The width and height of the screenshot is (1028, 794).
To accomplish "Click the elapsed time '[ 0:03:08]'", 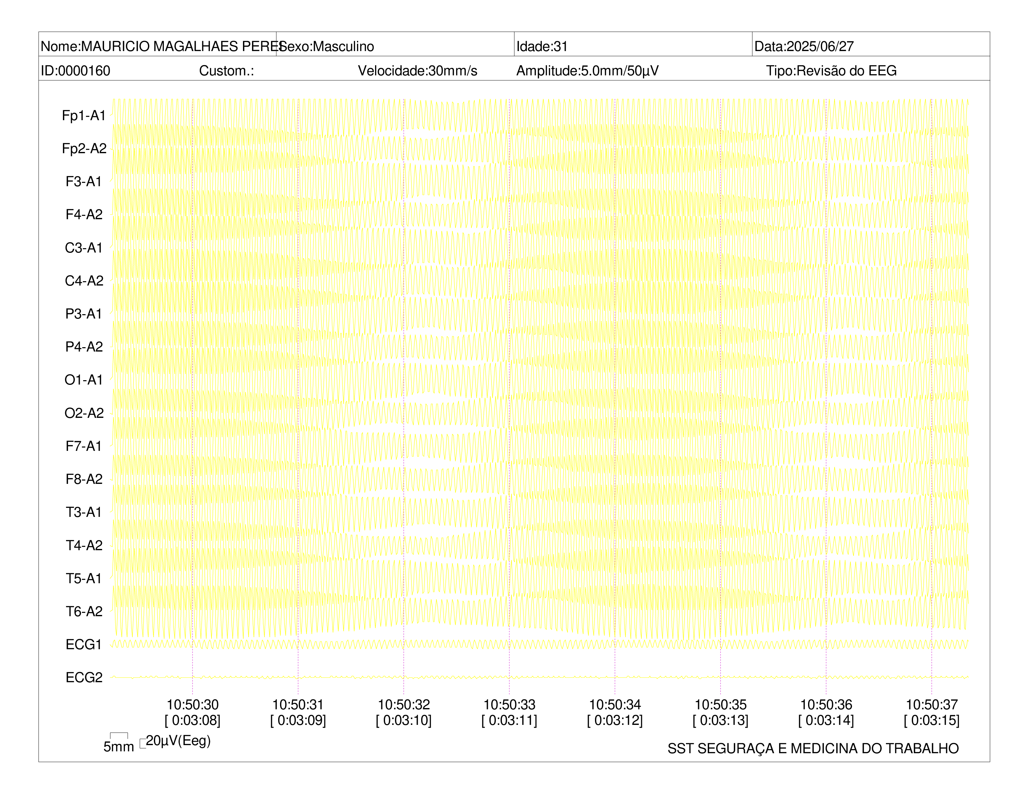I will (x=193, y=720).
